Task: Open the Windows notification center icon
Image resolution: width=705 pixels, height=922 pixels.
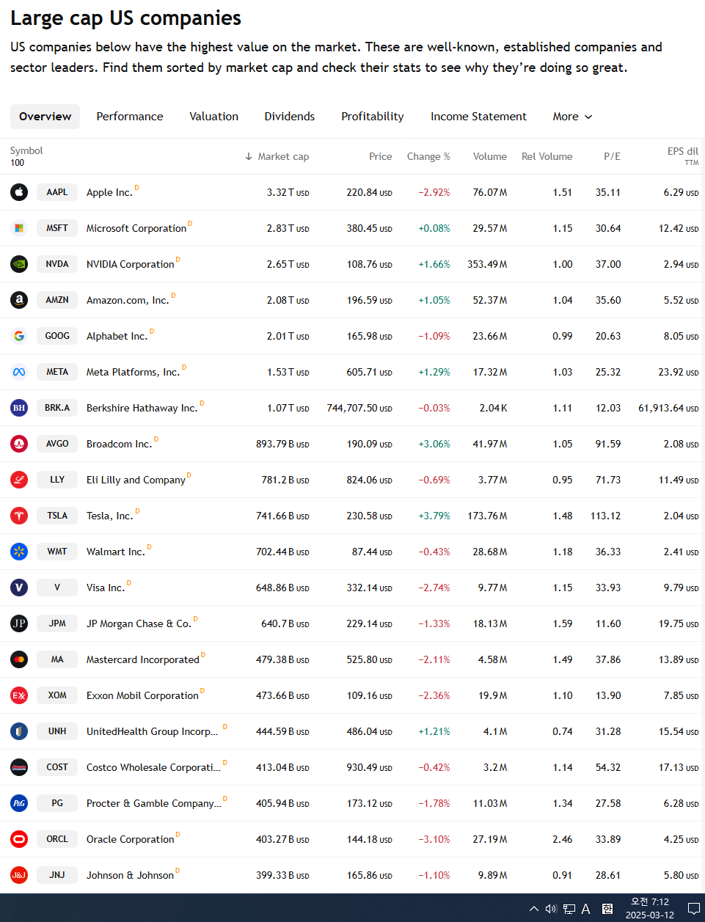Action: (x=693, y=909)
